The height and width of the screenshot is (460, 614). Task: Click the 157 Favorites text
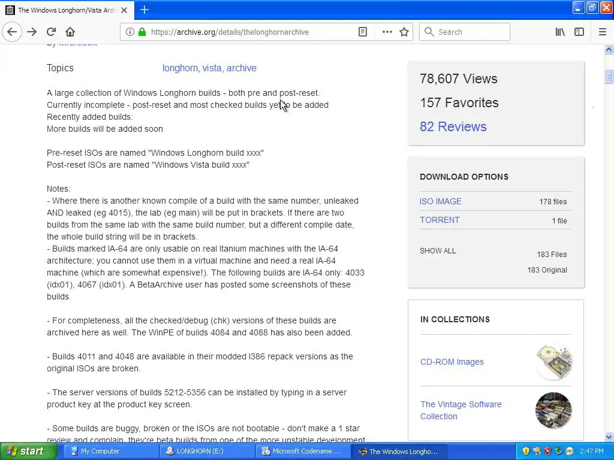[x=459, y=103]
